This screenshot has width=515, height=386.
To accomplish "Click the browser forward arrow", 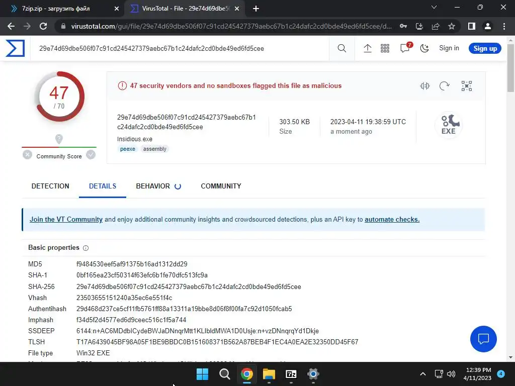I will pyautogui.click(x=27, y=26).
